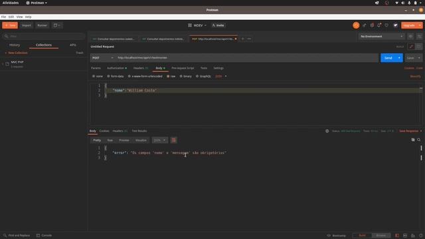Click the plus icon to open new tab

(242, 39)
